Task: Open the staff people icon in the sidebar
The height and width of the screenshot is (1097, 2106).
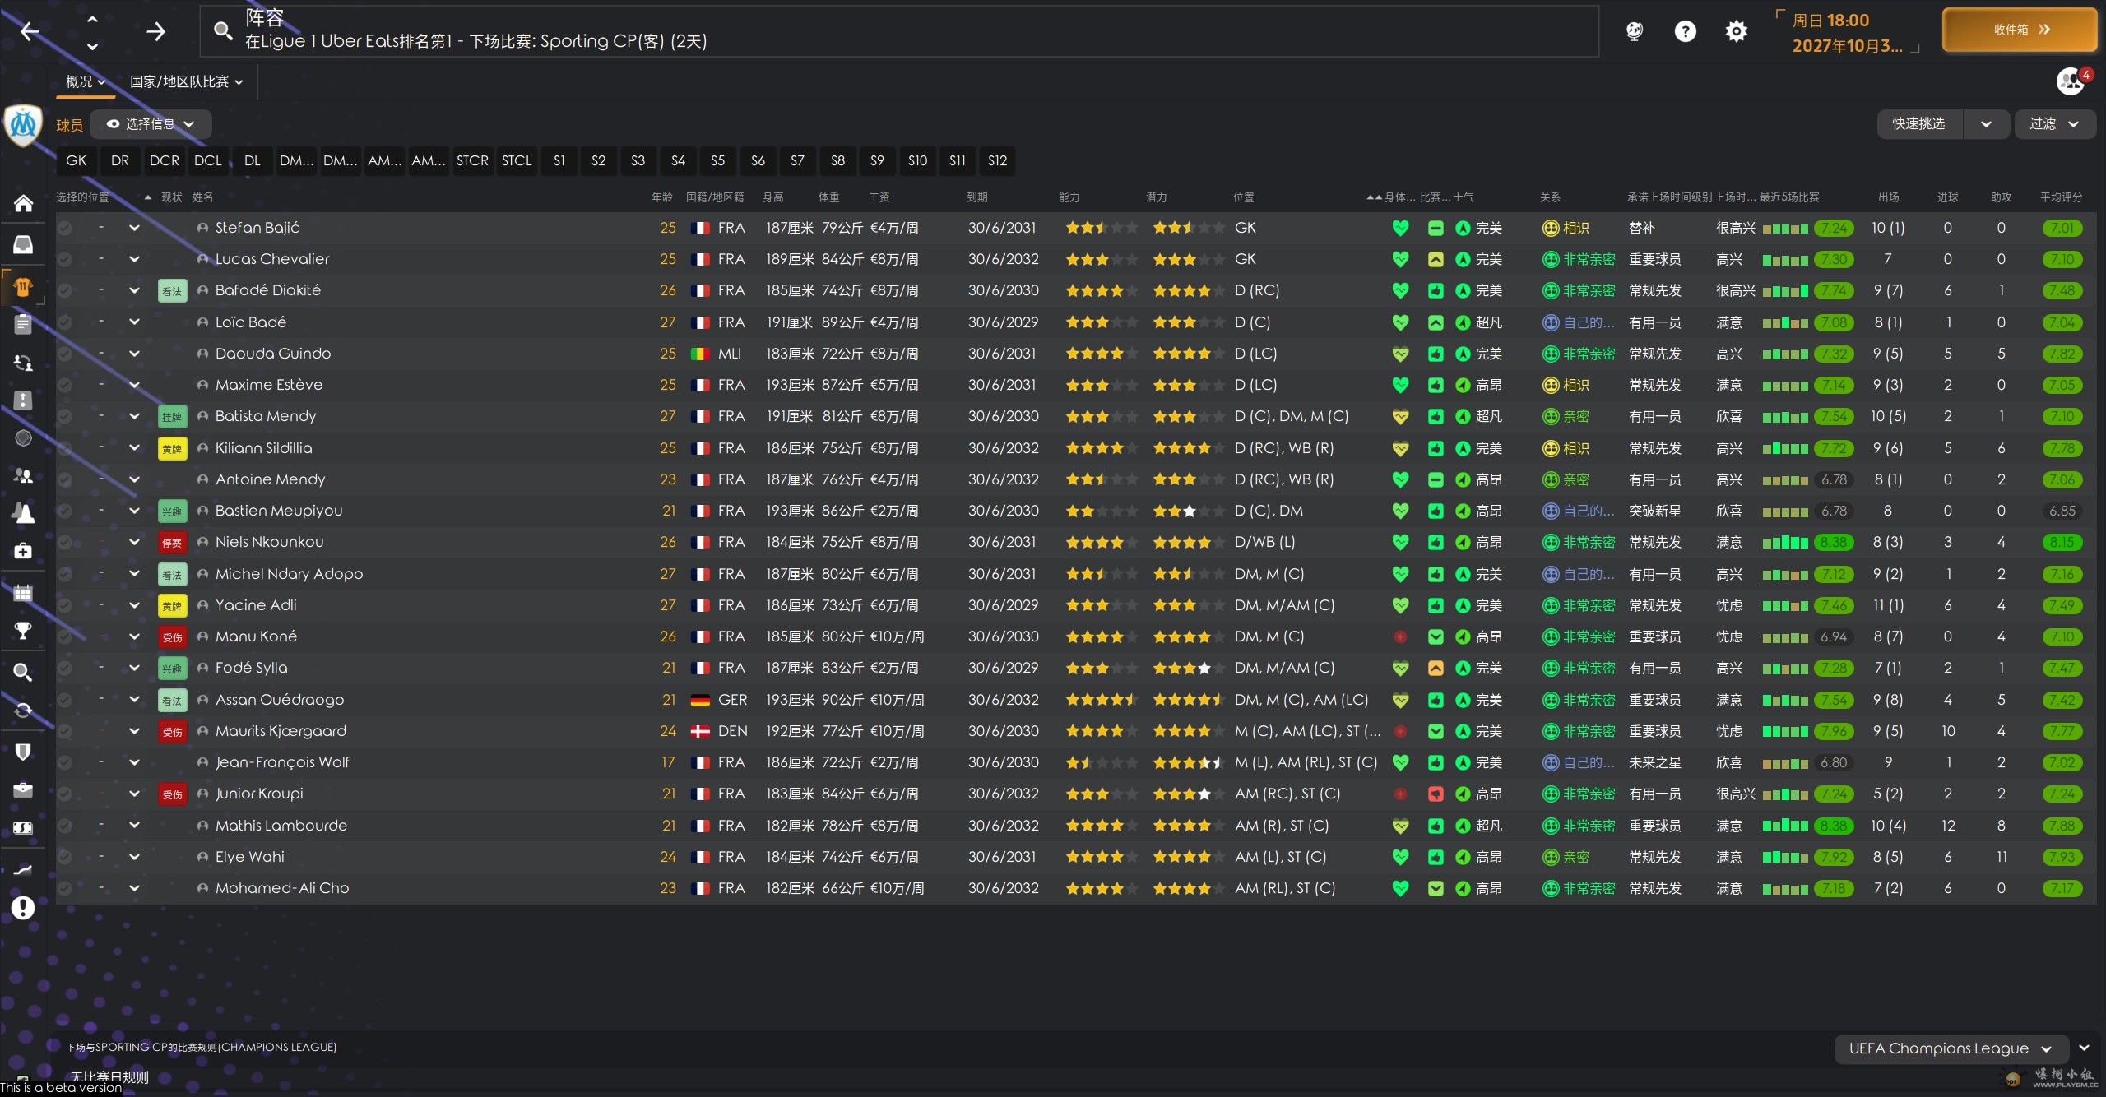Action: click(x=23, y=475)
